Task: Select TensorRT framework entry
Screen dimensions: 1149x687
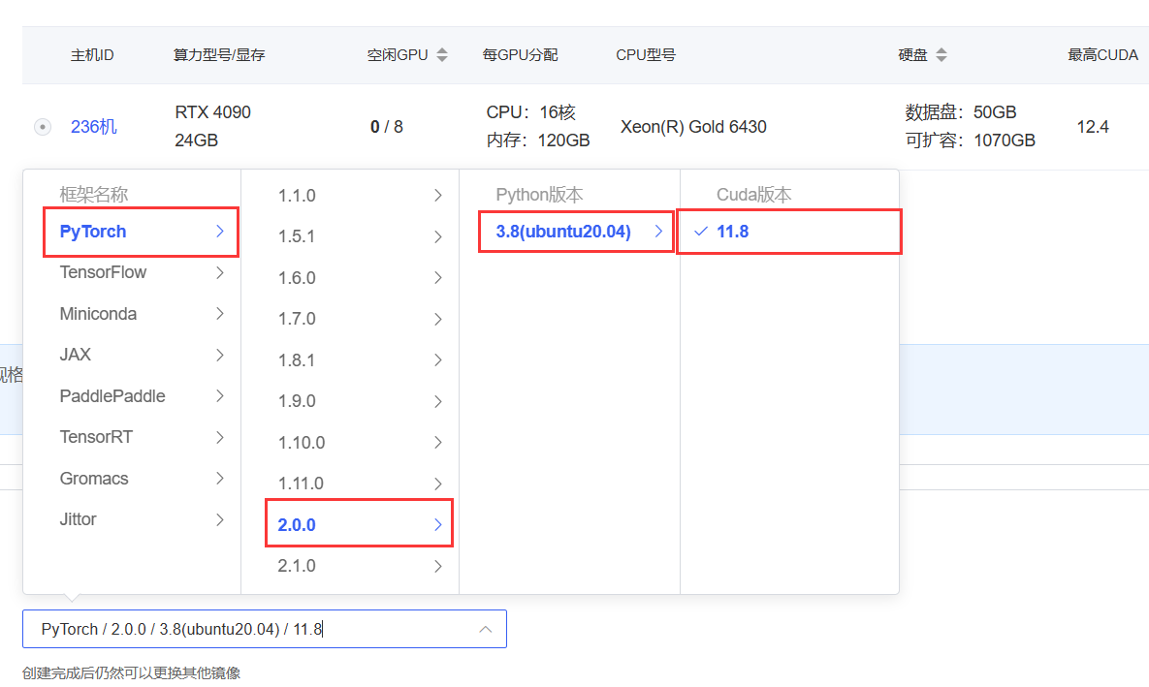Action: [96, 437]
